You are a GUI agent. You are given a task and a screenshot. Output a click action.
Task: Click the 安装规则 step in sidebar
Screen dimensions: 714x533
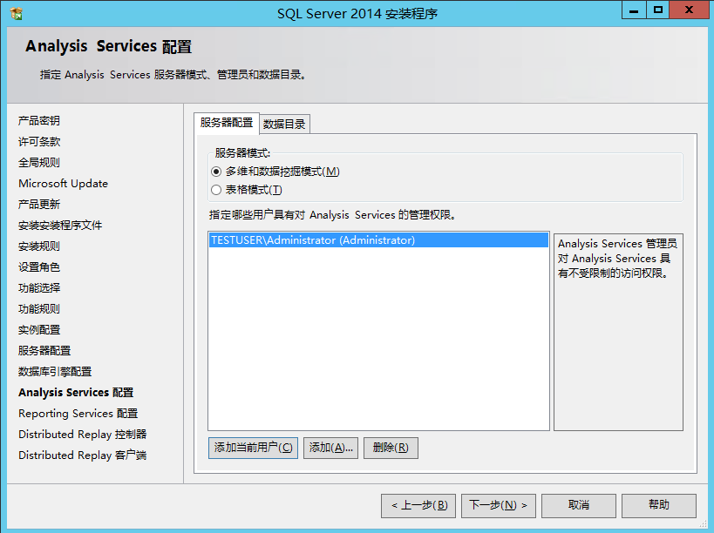pos(39,246)
